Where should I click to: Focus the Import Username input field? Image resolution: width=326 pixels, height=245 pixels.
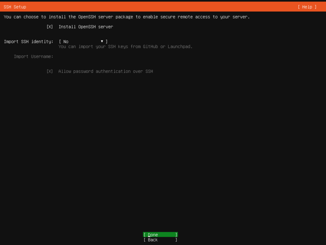pyautogui.click(x=104, y=56)
